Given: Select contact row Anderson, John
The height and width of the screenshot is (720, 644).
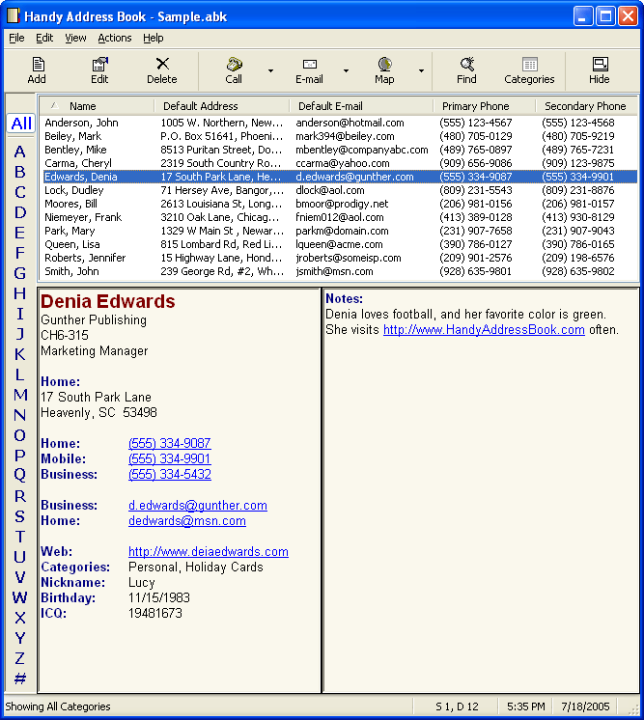Looking at the screenshot, I should click(x=340, y=123).
